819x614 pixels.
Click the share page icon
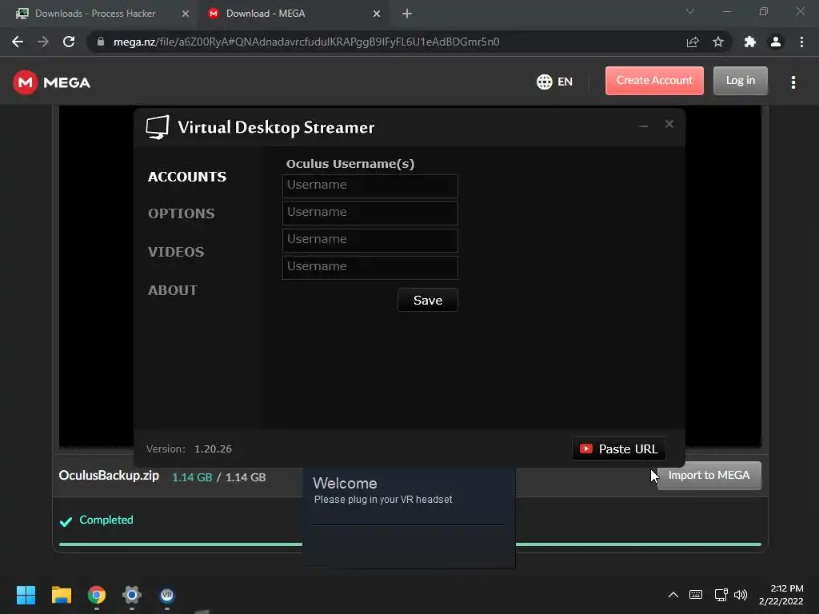click(x=693, y=42)
